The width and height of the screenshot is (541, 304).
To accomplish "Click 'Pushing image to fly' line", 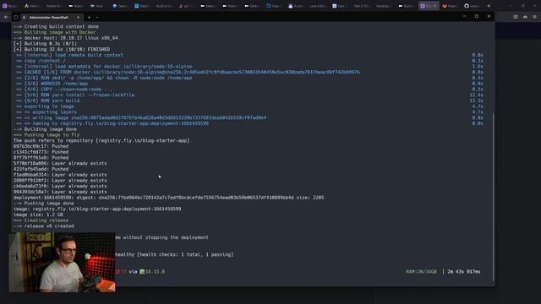I will pyautogui.click(x=46, y=135).
